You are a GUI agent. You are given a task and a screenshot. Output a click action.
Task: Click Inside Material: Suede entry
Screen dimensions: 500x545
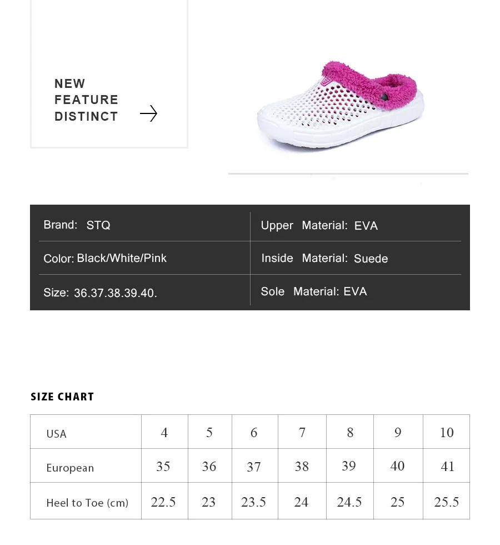point(324,258)
